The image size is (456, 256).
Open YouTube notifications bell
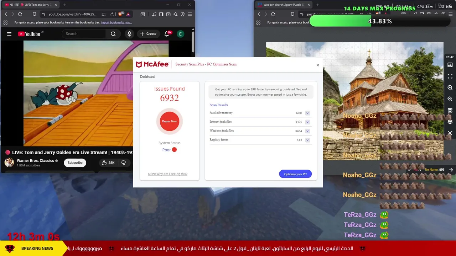[167, 34]
